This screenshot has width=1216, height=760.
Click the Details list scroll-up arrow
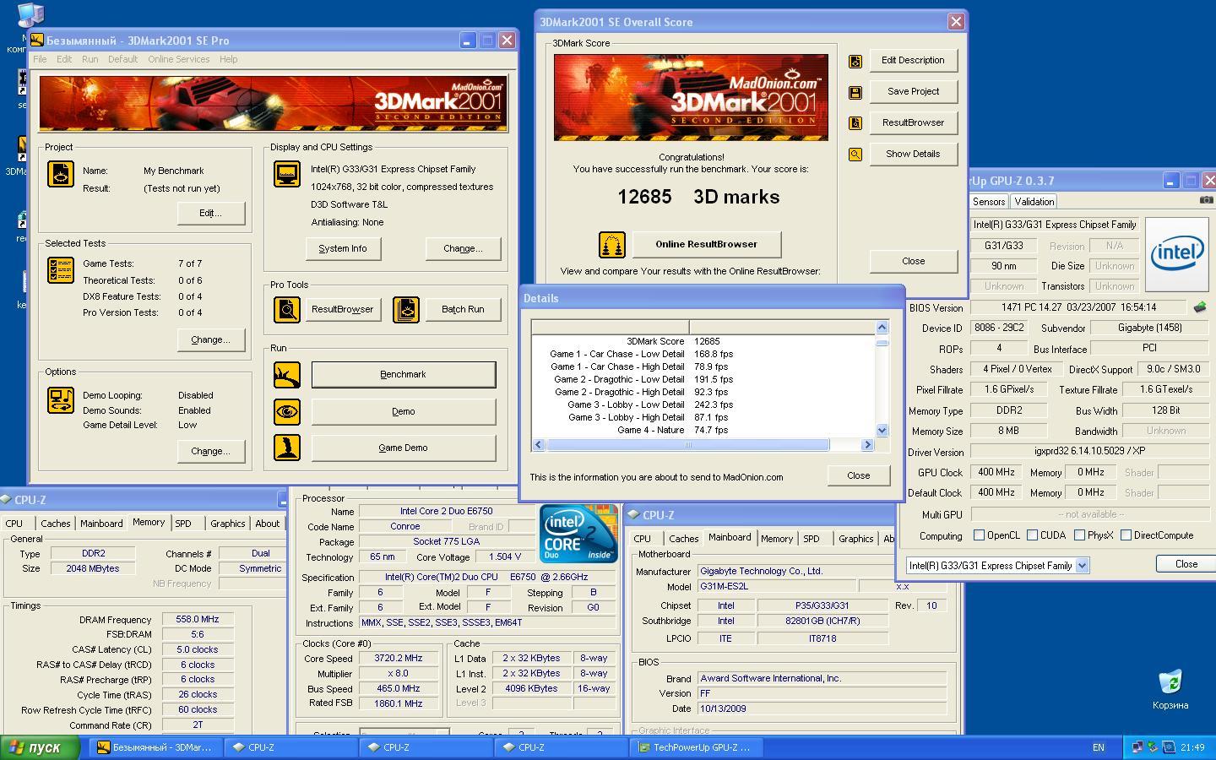[x=882, y=328]
